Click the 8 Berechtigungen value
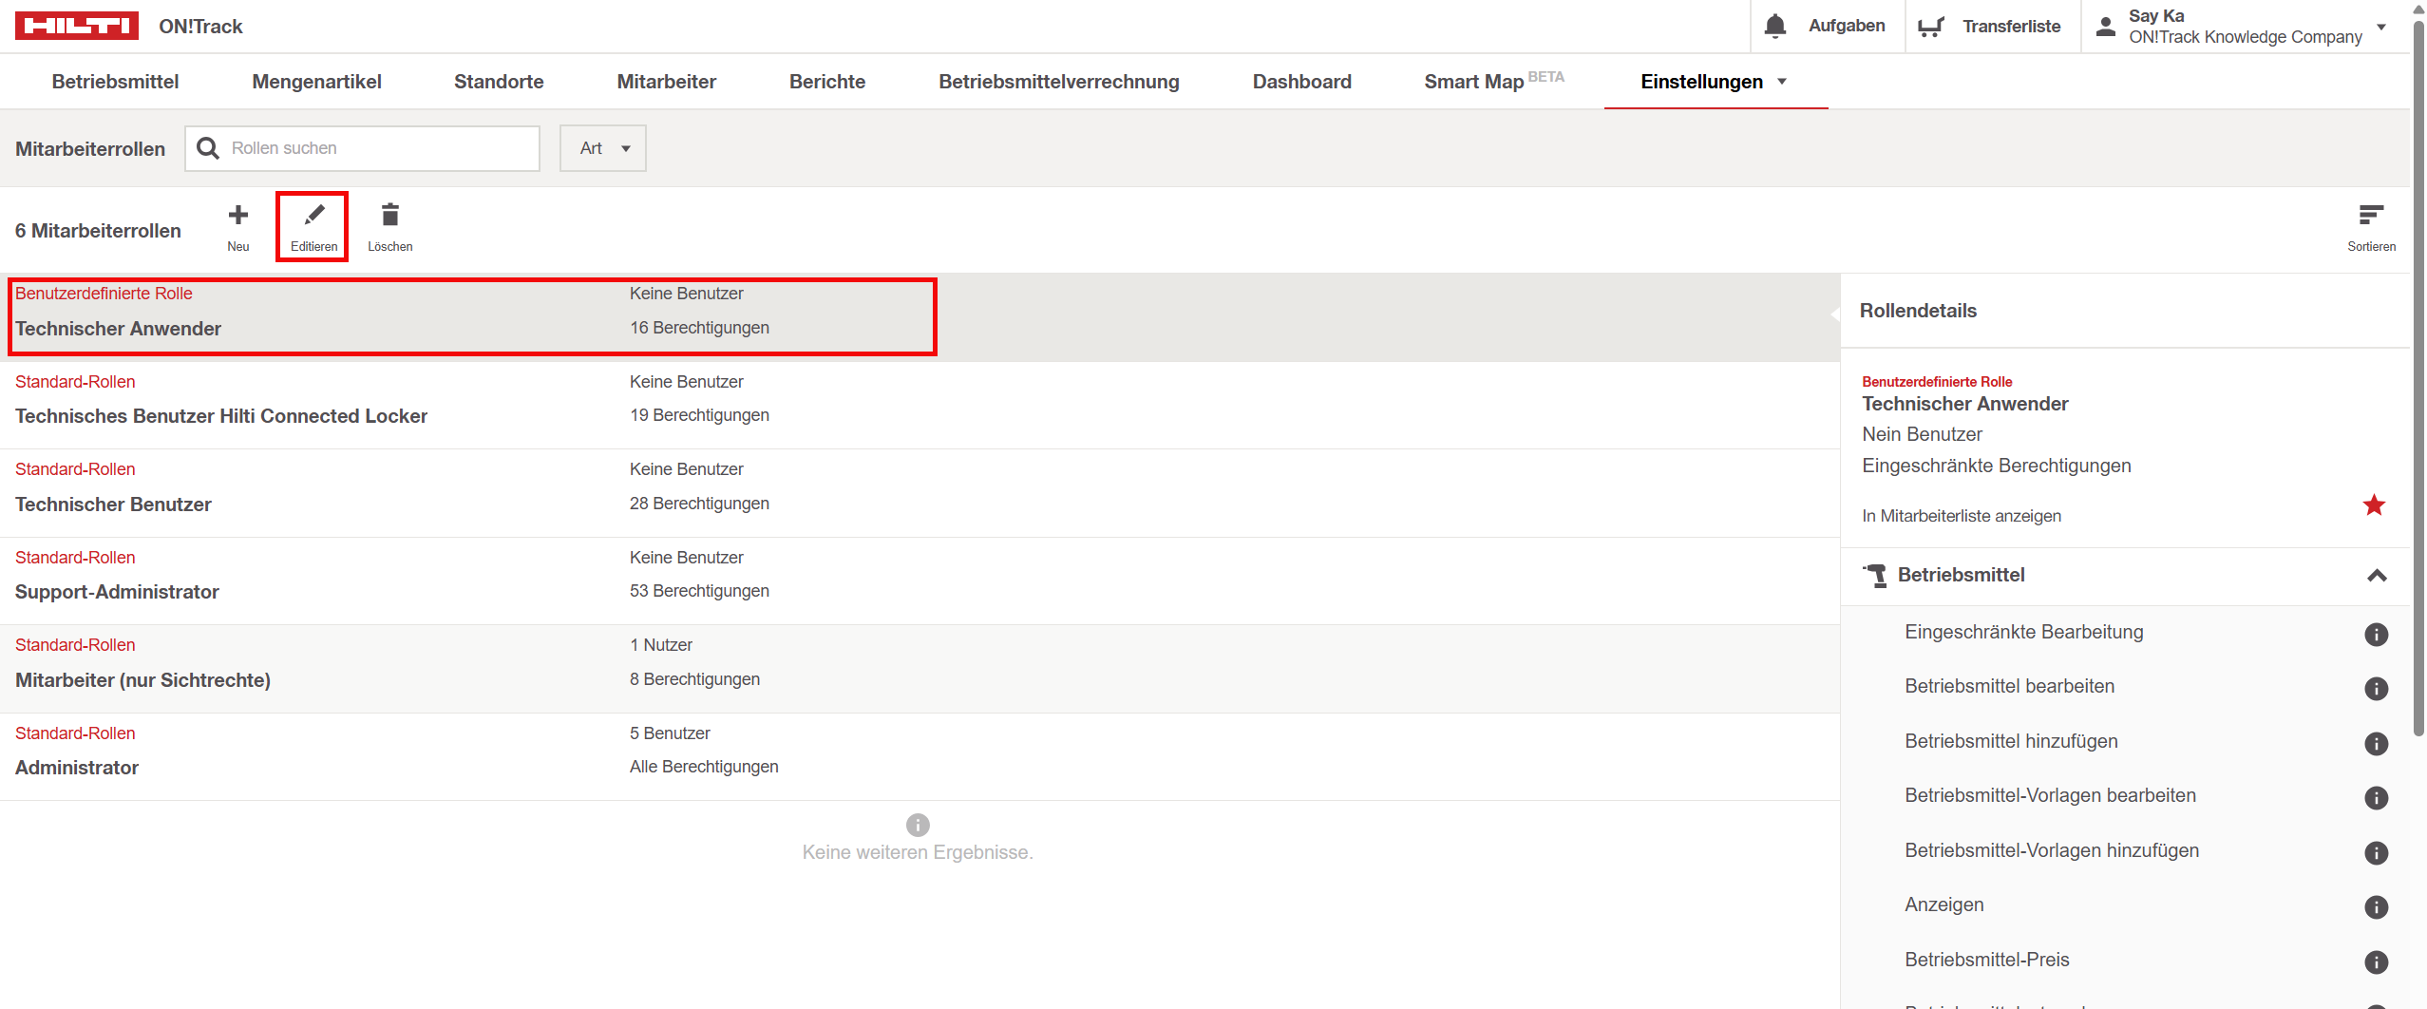The width and height of the screenshot is (2427, 1009). pos(694,679)
